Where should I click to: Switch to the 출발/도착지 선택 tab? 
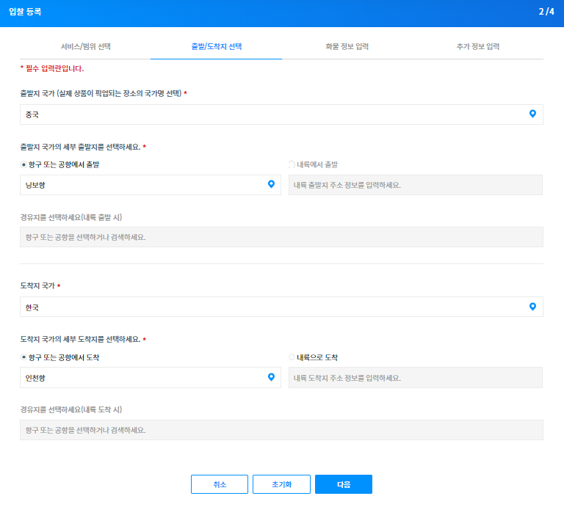216,47
